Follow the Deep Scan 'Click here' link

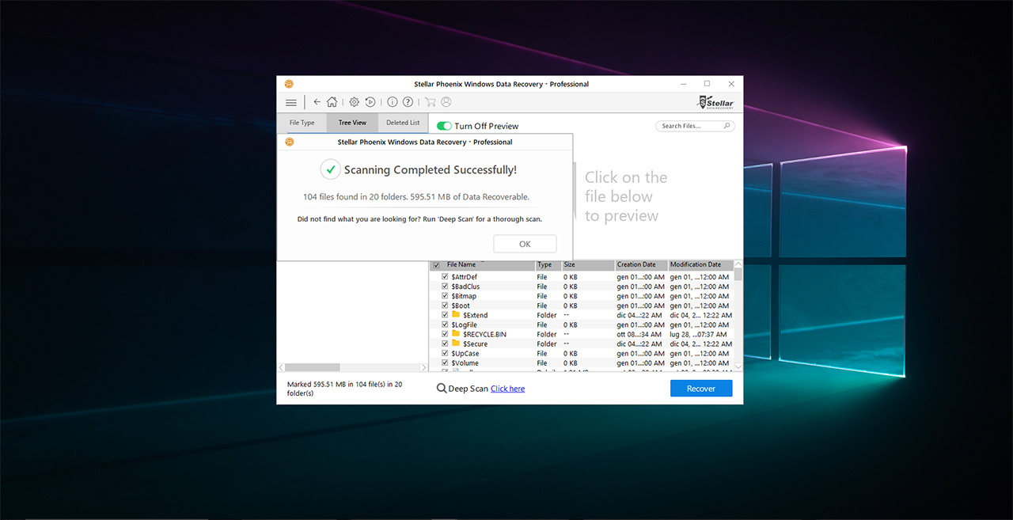pos(507,389)
